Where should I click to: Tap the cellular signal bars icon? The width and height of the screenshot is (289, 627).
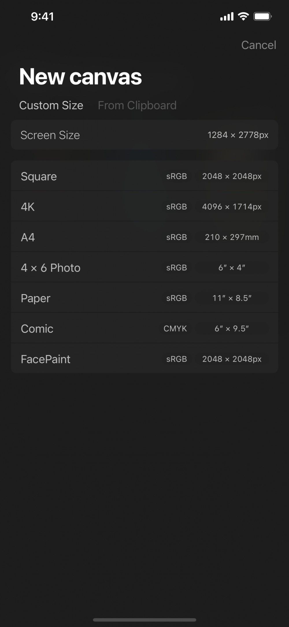coord(227,17)
